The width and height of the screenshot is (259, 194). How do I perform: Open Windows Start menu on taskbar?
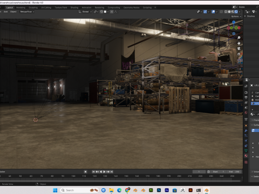point(55,190)
